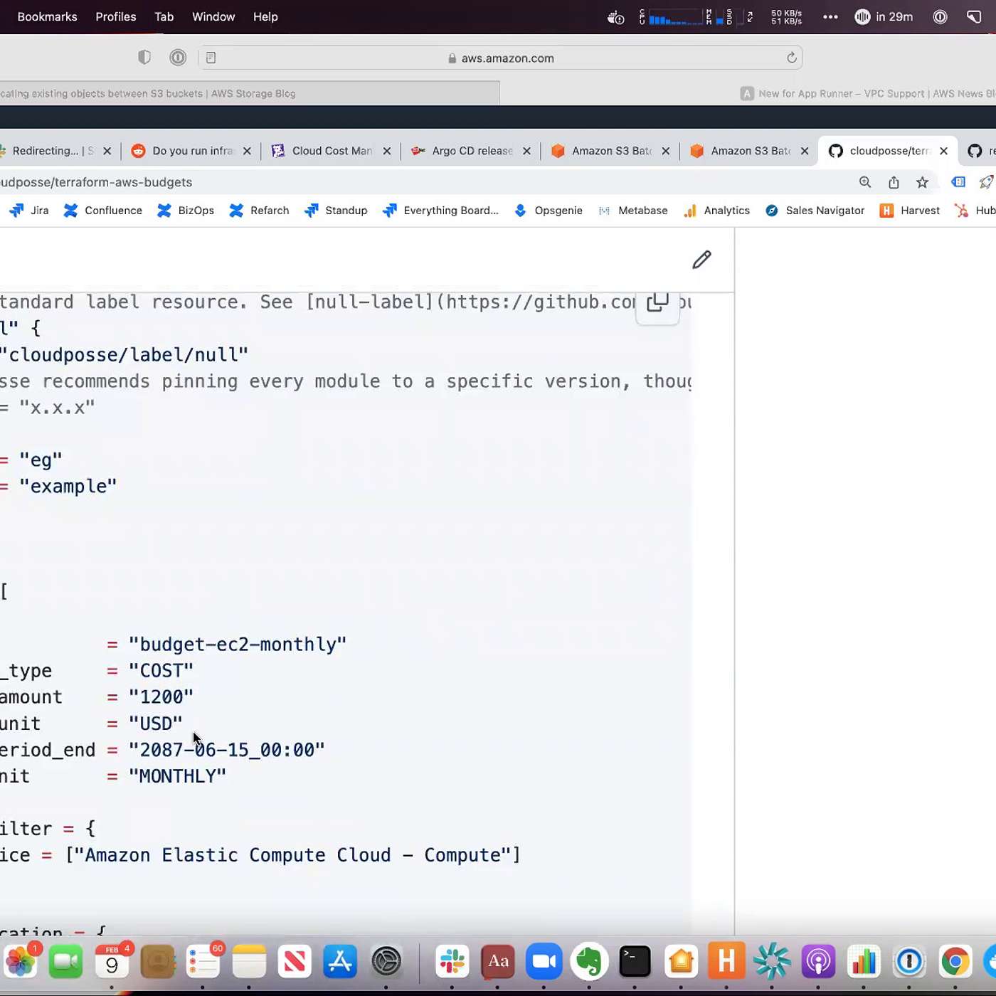
Task: Reload the aws.amazon.com page
Action: [791, 58]
